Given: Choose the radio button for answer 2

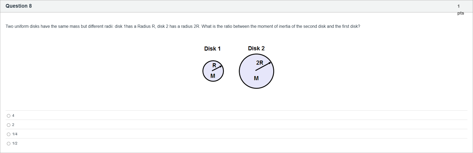Looking at the screenshot, I should click(9, 125).
